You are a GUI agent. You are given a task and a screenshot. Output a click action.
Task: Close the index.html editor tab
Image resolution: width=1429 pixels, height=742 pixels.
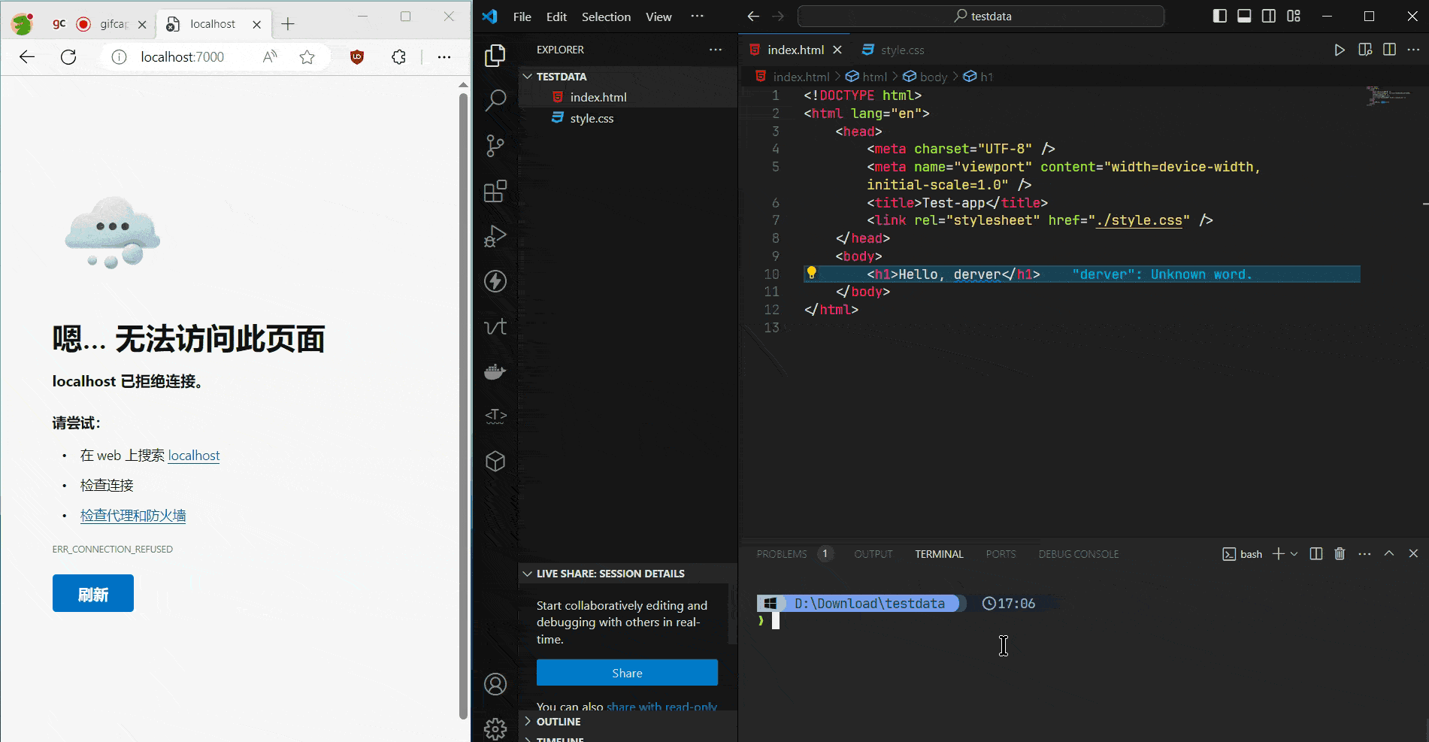(837, 50)
